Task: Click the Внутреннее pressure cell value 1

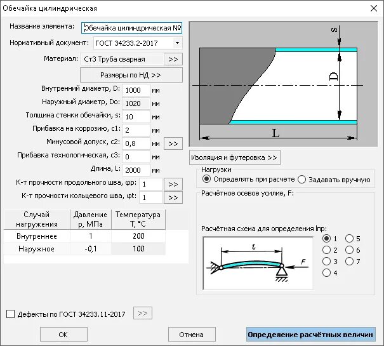Action: coord(91,236)
